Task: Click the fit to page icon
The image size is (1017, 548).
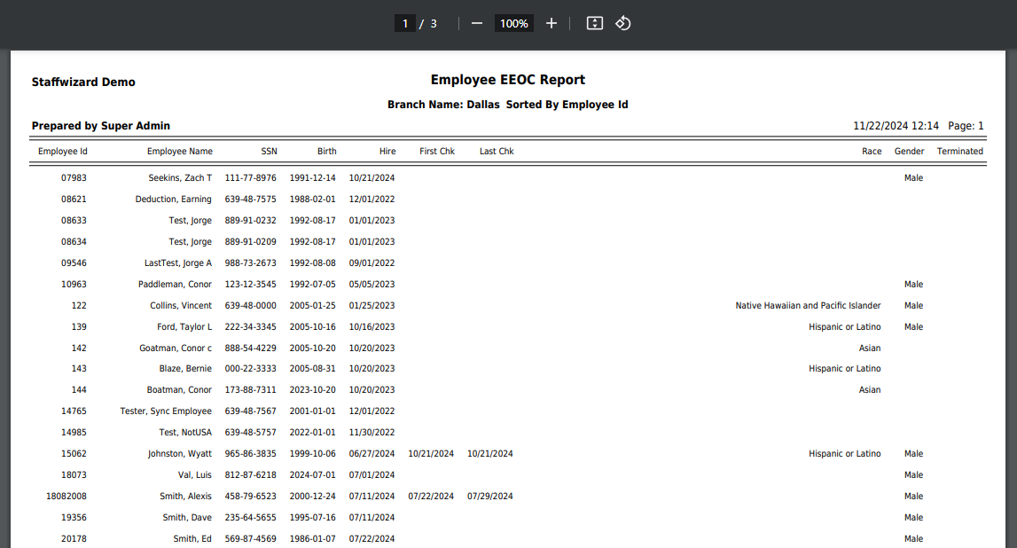Action: pos(595,23)
